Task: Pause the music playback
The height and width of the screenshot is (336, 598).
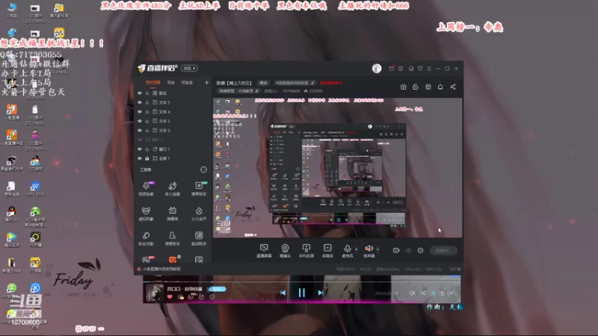Action: (302, 293)
